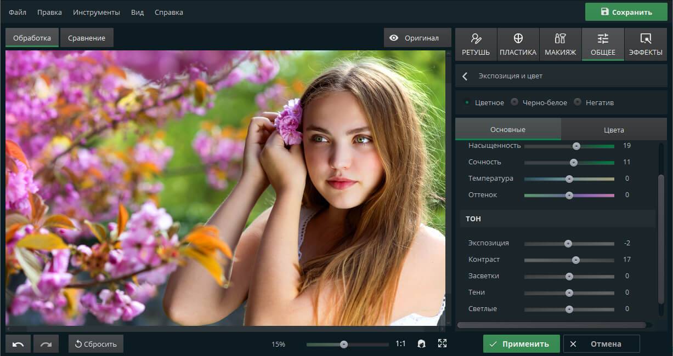The width and height of the screenshot is (673, 356).
Task: Click the fullscreen expand icon
Action: click(442, 343)
